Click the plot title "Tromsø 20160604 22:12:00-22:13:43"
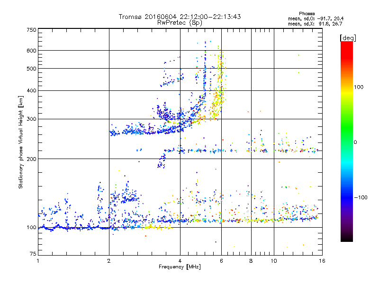This screenshot has width=379, height=284. tap(180, 17)
